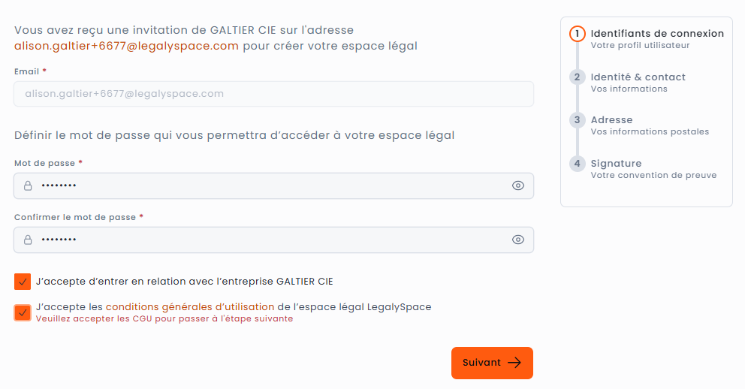Select the Signature step label
Screen dimensions: 745x389
[616, 163]
